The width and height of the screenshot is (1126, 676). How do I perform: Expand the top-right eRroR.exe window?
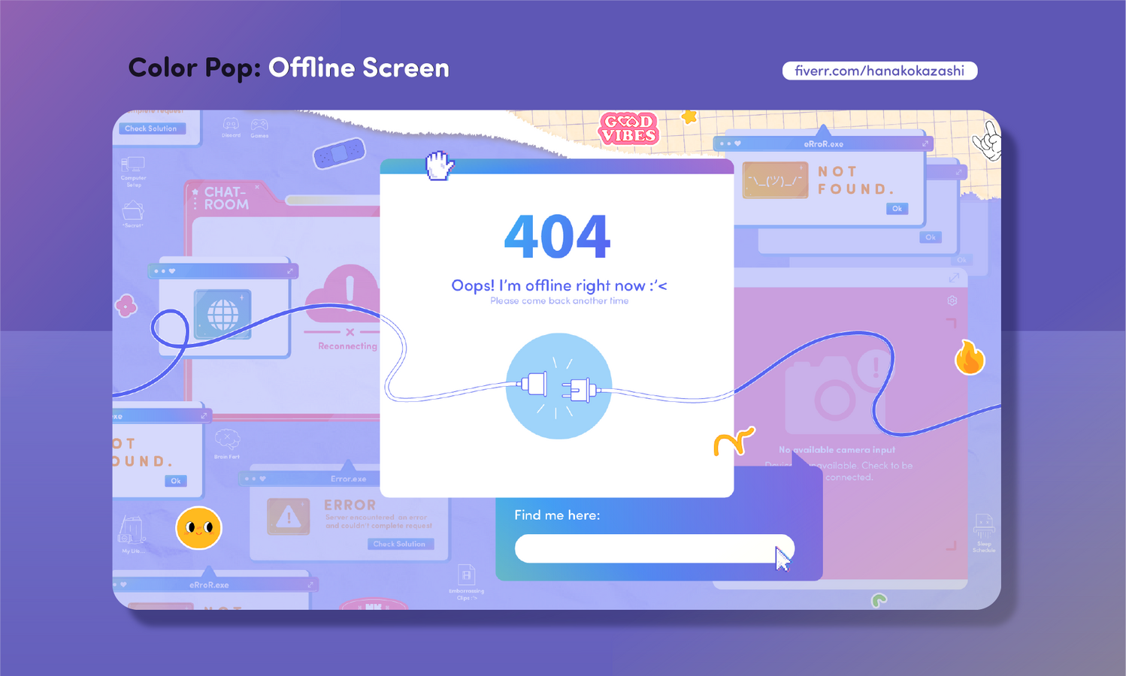pos(925,143)
